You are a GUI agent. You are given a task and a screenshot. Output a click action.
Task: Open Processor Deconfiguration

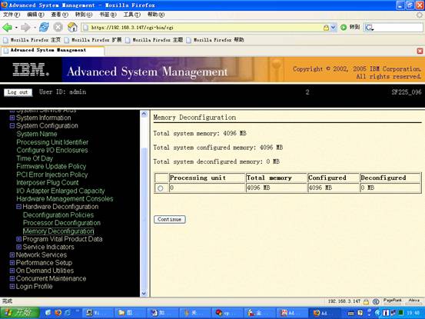pos(61,223)
